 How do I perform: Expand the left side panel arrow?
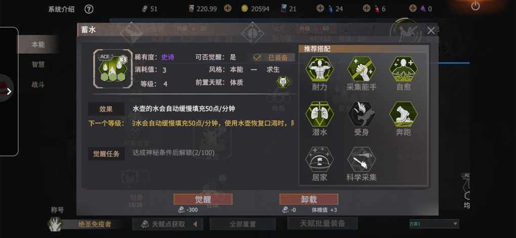[9, 91]
